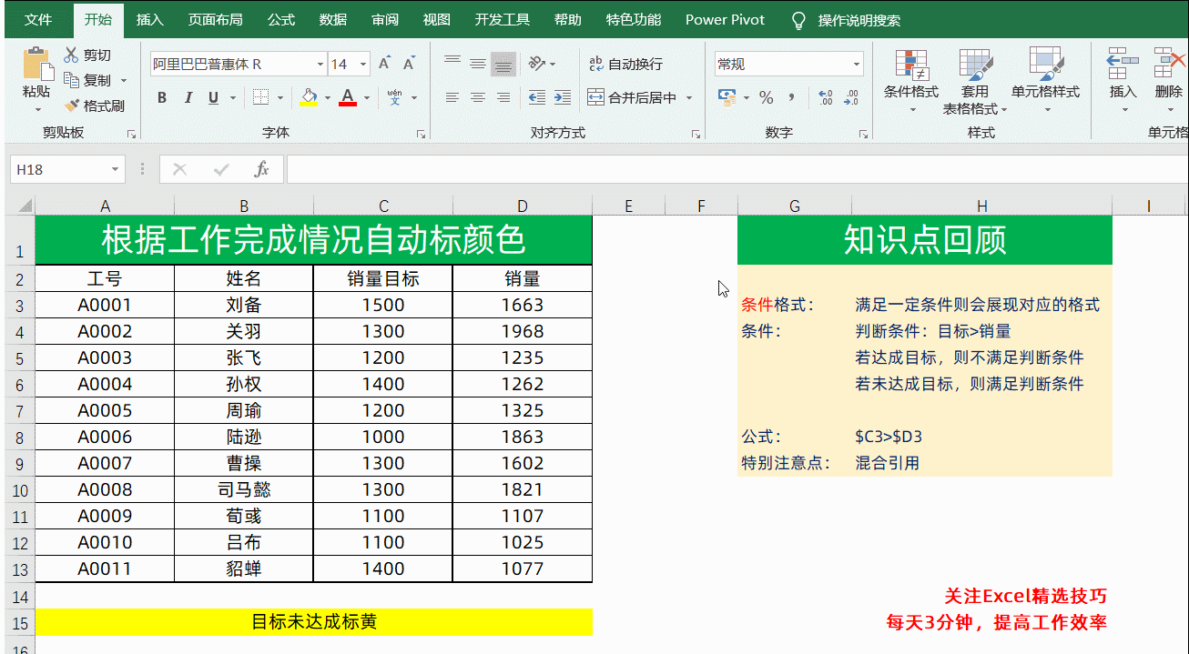Image resolution: width=1189 pixels, height=654 pixels.
Task: Toggle Italic formatting
Action: pos(188,97)
